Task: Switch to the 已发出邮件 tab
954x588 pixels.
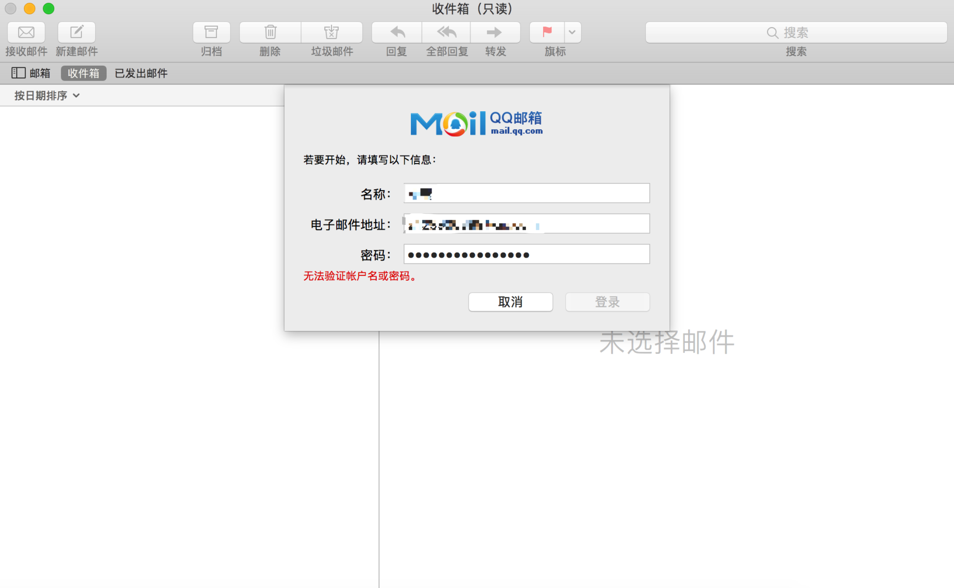Action: click(141, 73)
